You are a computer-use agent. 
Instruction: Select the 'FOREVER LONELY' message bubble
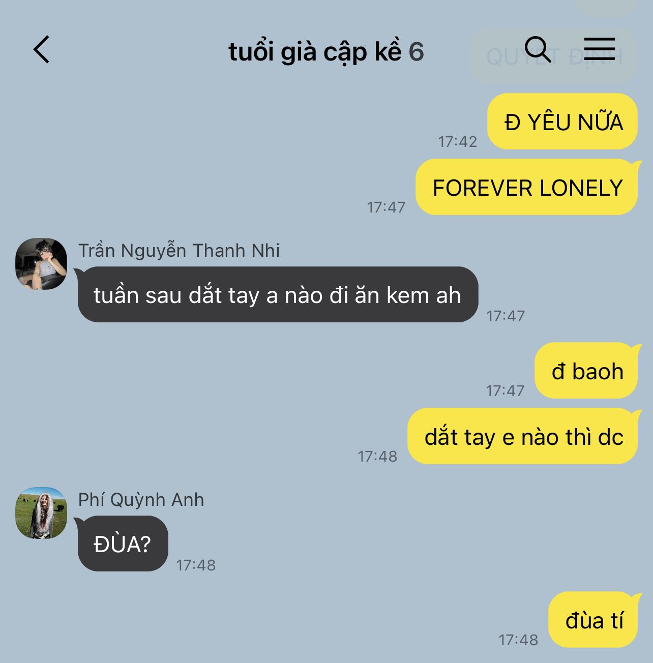pyautogui.click(x=527, y=187)
